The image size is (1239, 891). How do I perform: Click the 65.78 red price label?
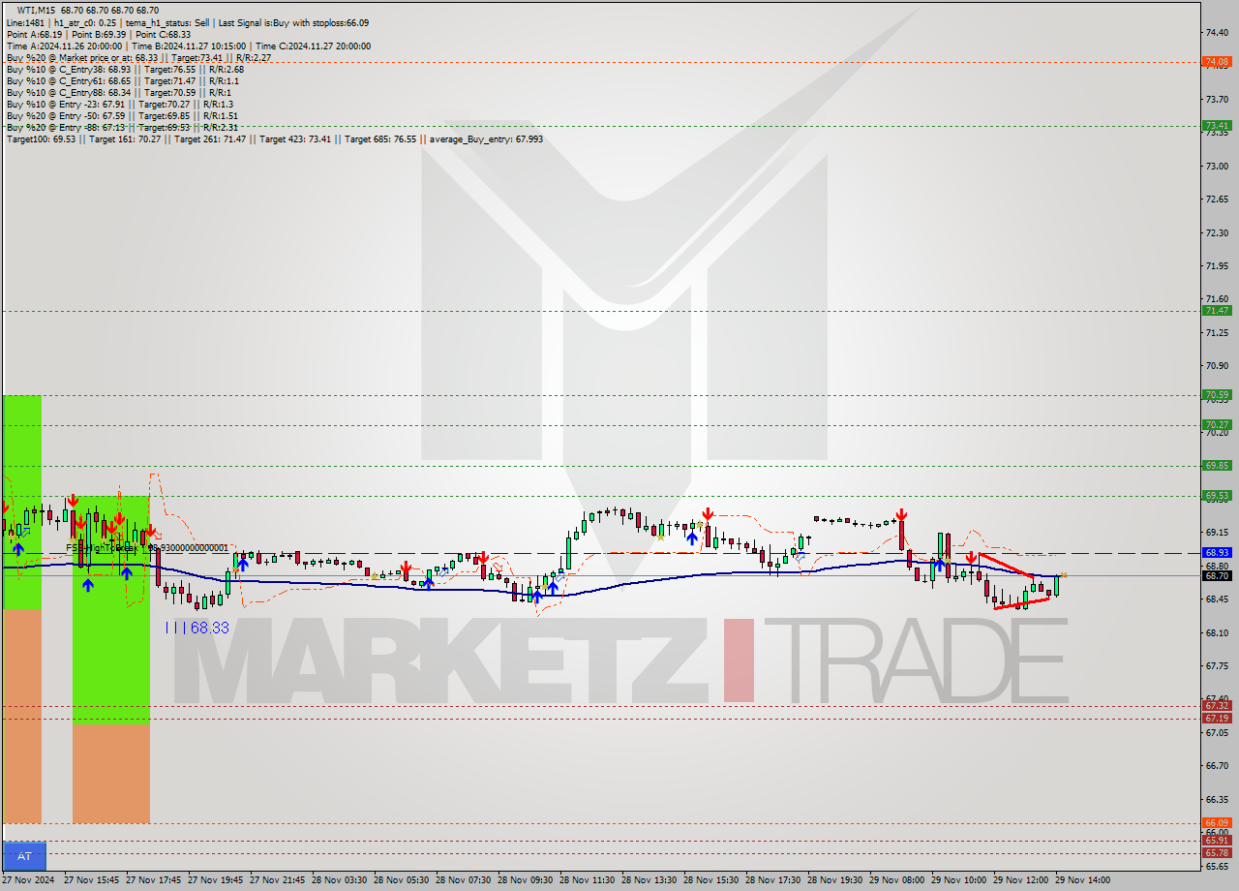(x=1217, y=852)
